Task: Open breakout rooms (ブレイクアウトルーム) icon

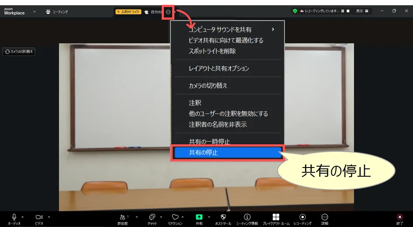Action: click(276, 217)
